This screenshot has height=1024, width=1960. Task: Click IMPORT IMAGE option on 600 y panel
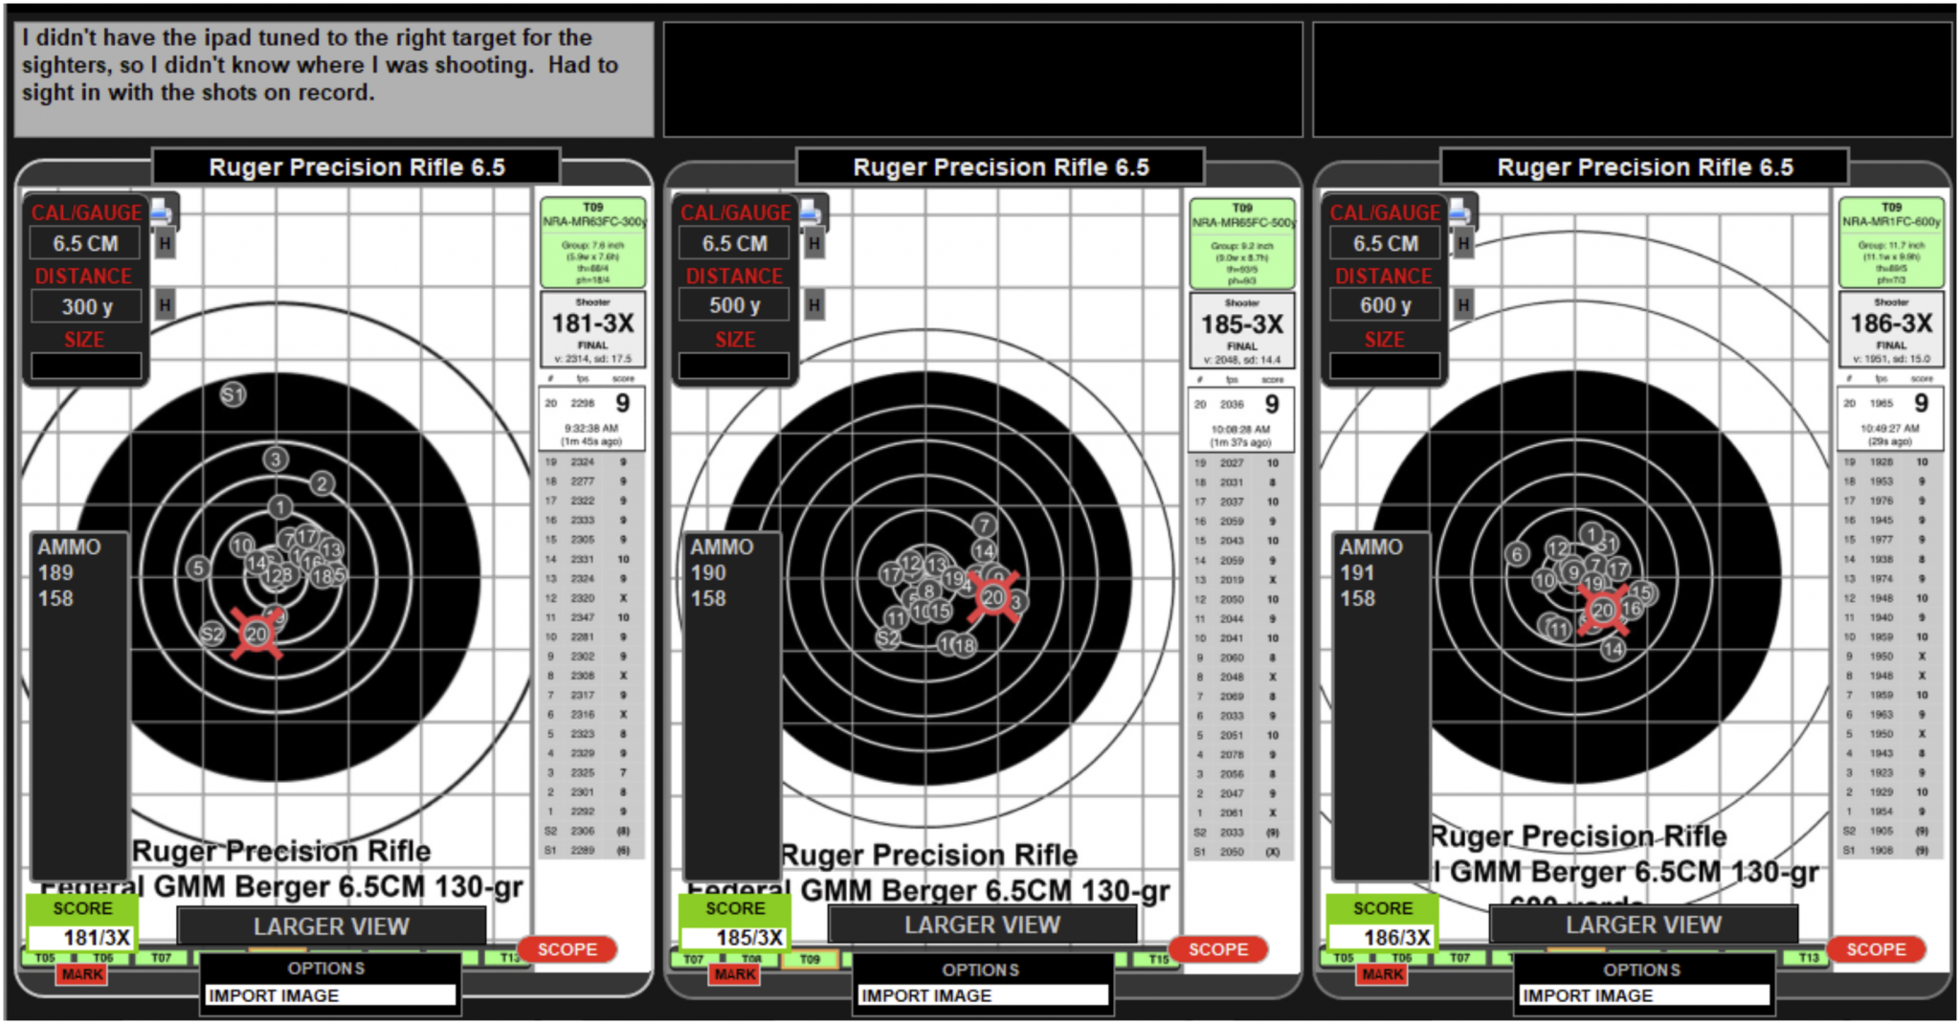point(1644,995)
